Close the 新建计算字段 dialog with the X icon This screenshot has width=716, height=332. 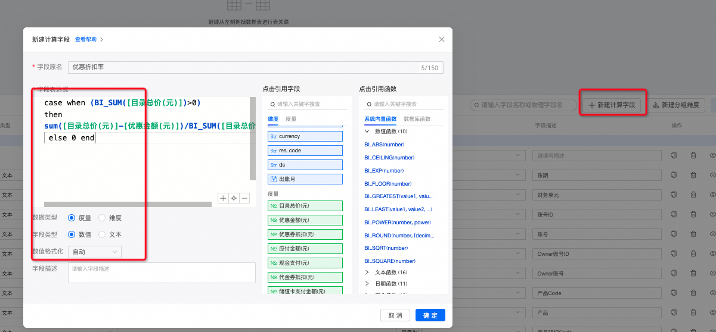coord(442,39)
